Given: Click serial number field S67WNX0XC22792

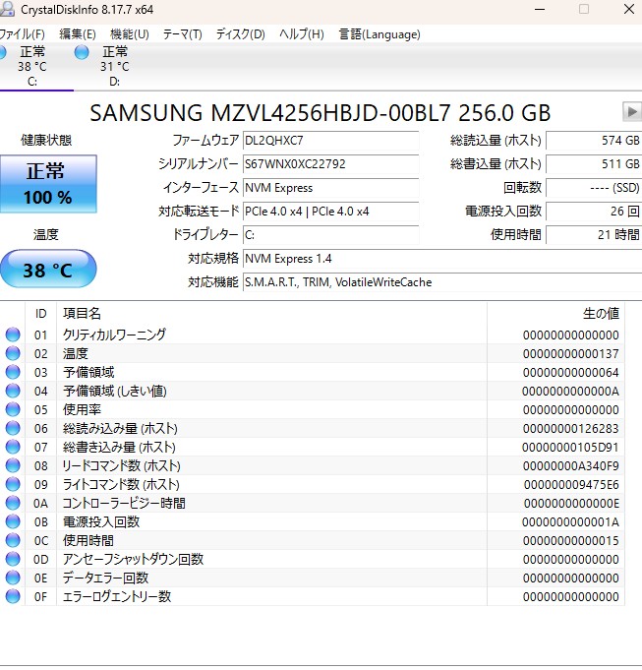Looking at the screenshot, I should click(x=330, y=164).
